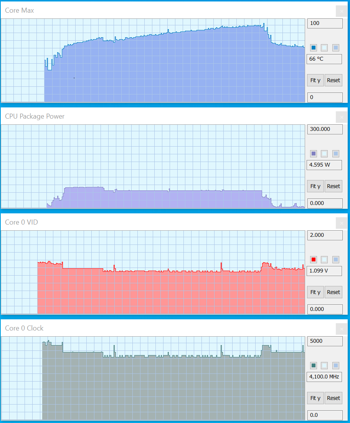Click the fill color swatch in CPU Package Power panel

[x=336, y=154]
